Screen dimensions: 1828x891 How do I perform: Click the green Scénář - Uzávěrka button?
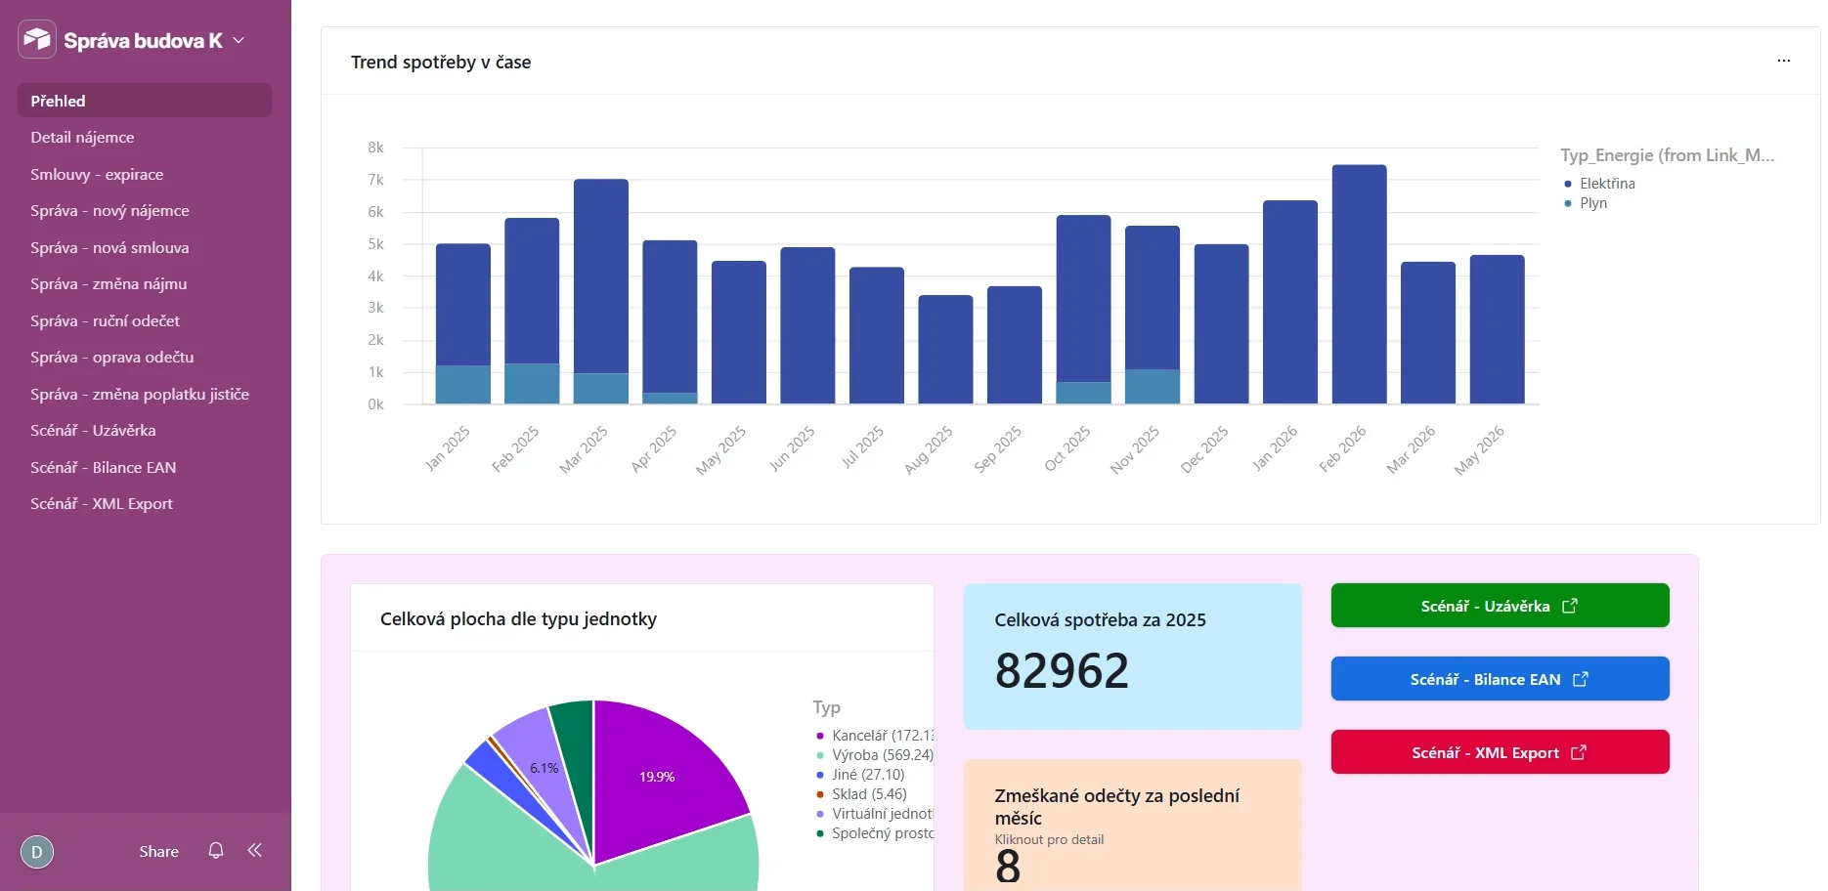pyautogui.click(x=1500, y=606)
